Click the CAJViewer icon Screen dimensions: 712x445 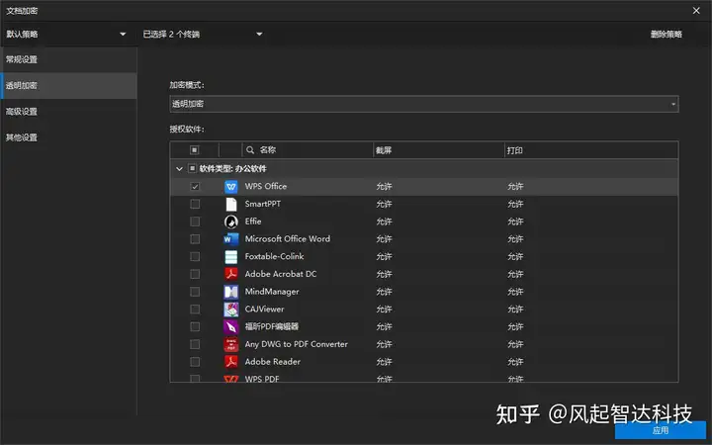coord(231,310)
